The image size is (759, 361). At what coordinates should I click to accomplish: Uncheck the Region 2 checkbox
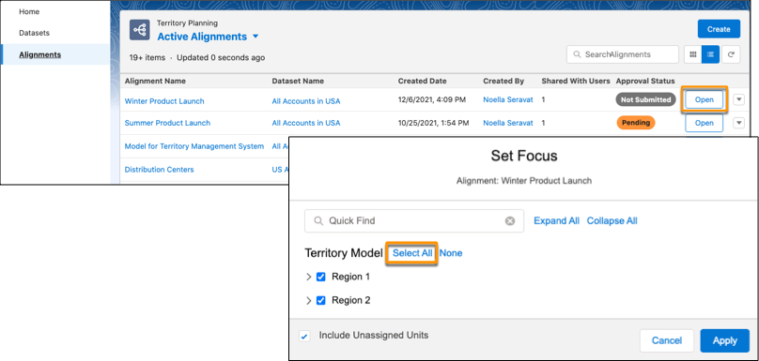pos(320,301)
